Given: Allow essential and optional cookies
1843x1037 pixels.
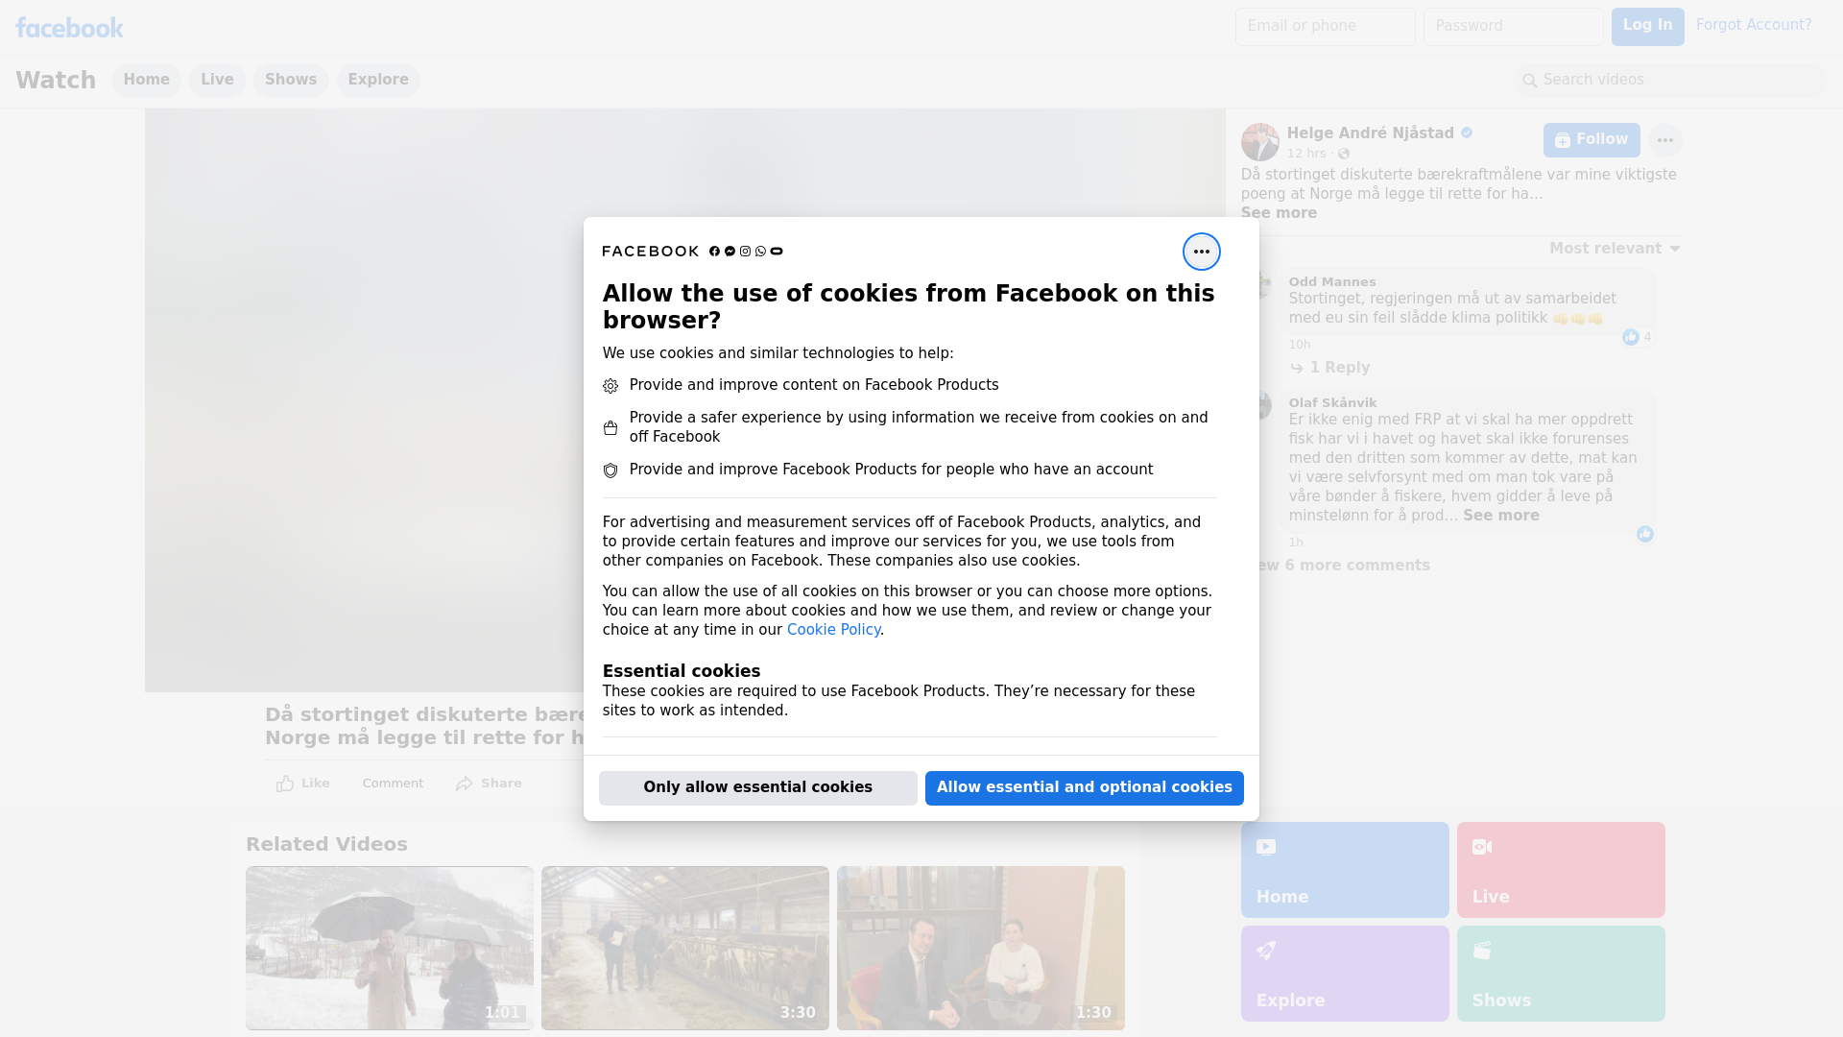Looking at the screenshot, I should coord(1084,787).
